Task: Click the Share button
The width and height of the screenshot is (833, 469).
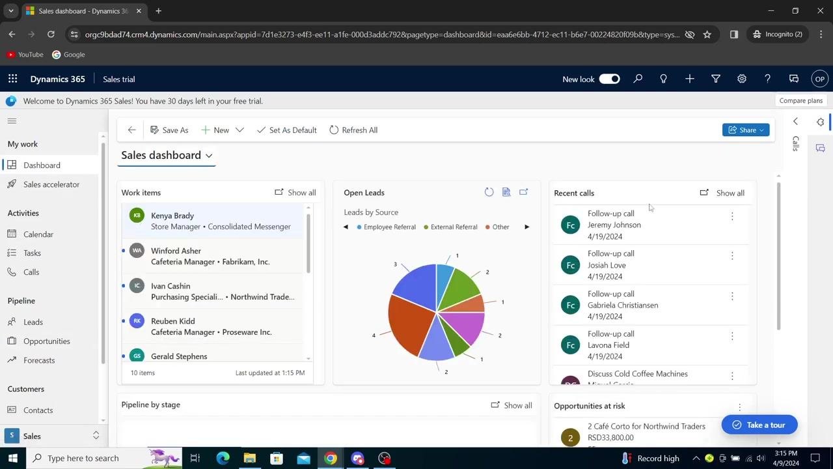Action: 746,130
